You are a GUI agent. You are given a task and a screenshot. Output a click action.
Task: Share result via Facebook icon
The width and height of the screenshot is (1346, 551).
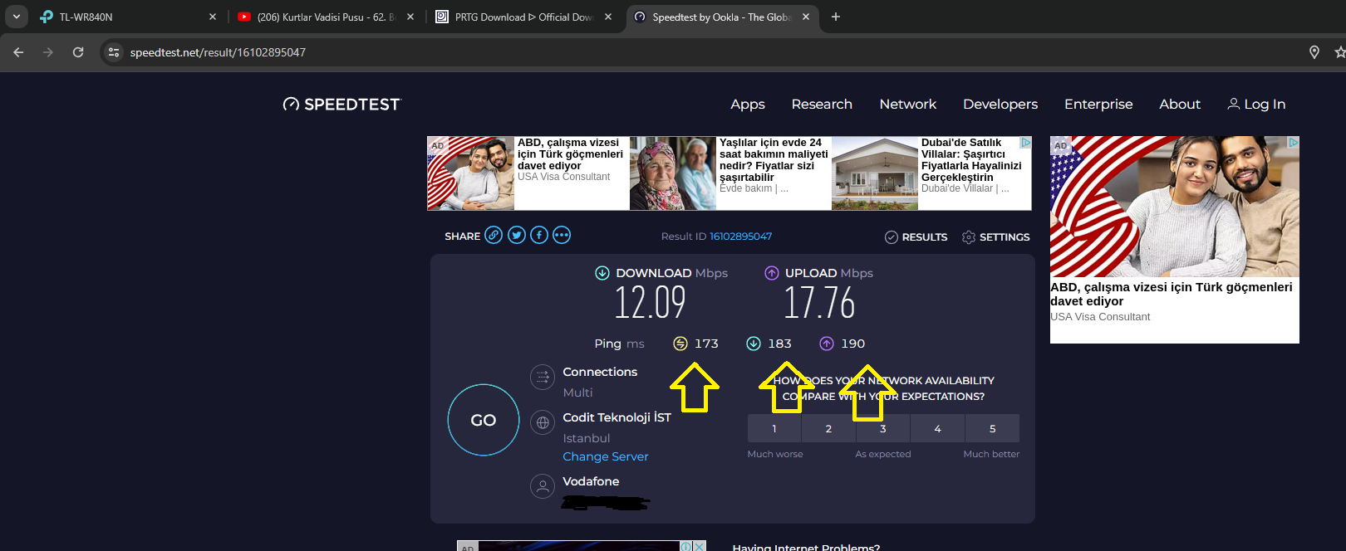pos(539,236)
